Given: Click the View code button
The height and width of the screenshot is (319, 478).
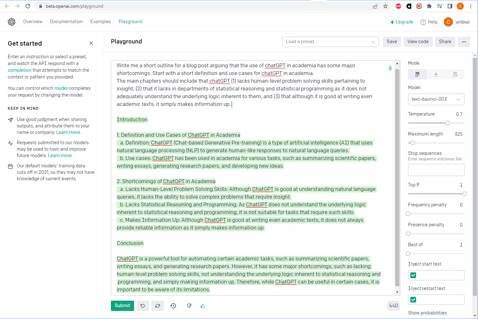Looking at the screenshot, I should coord(418,42).
